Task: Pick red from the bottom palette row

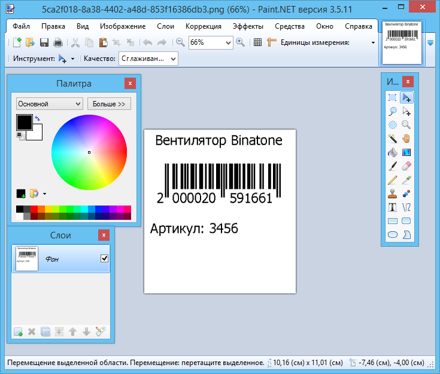Action: point(34,209)
